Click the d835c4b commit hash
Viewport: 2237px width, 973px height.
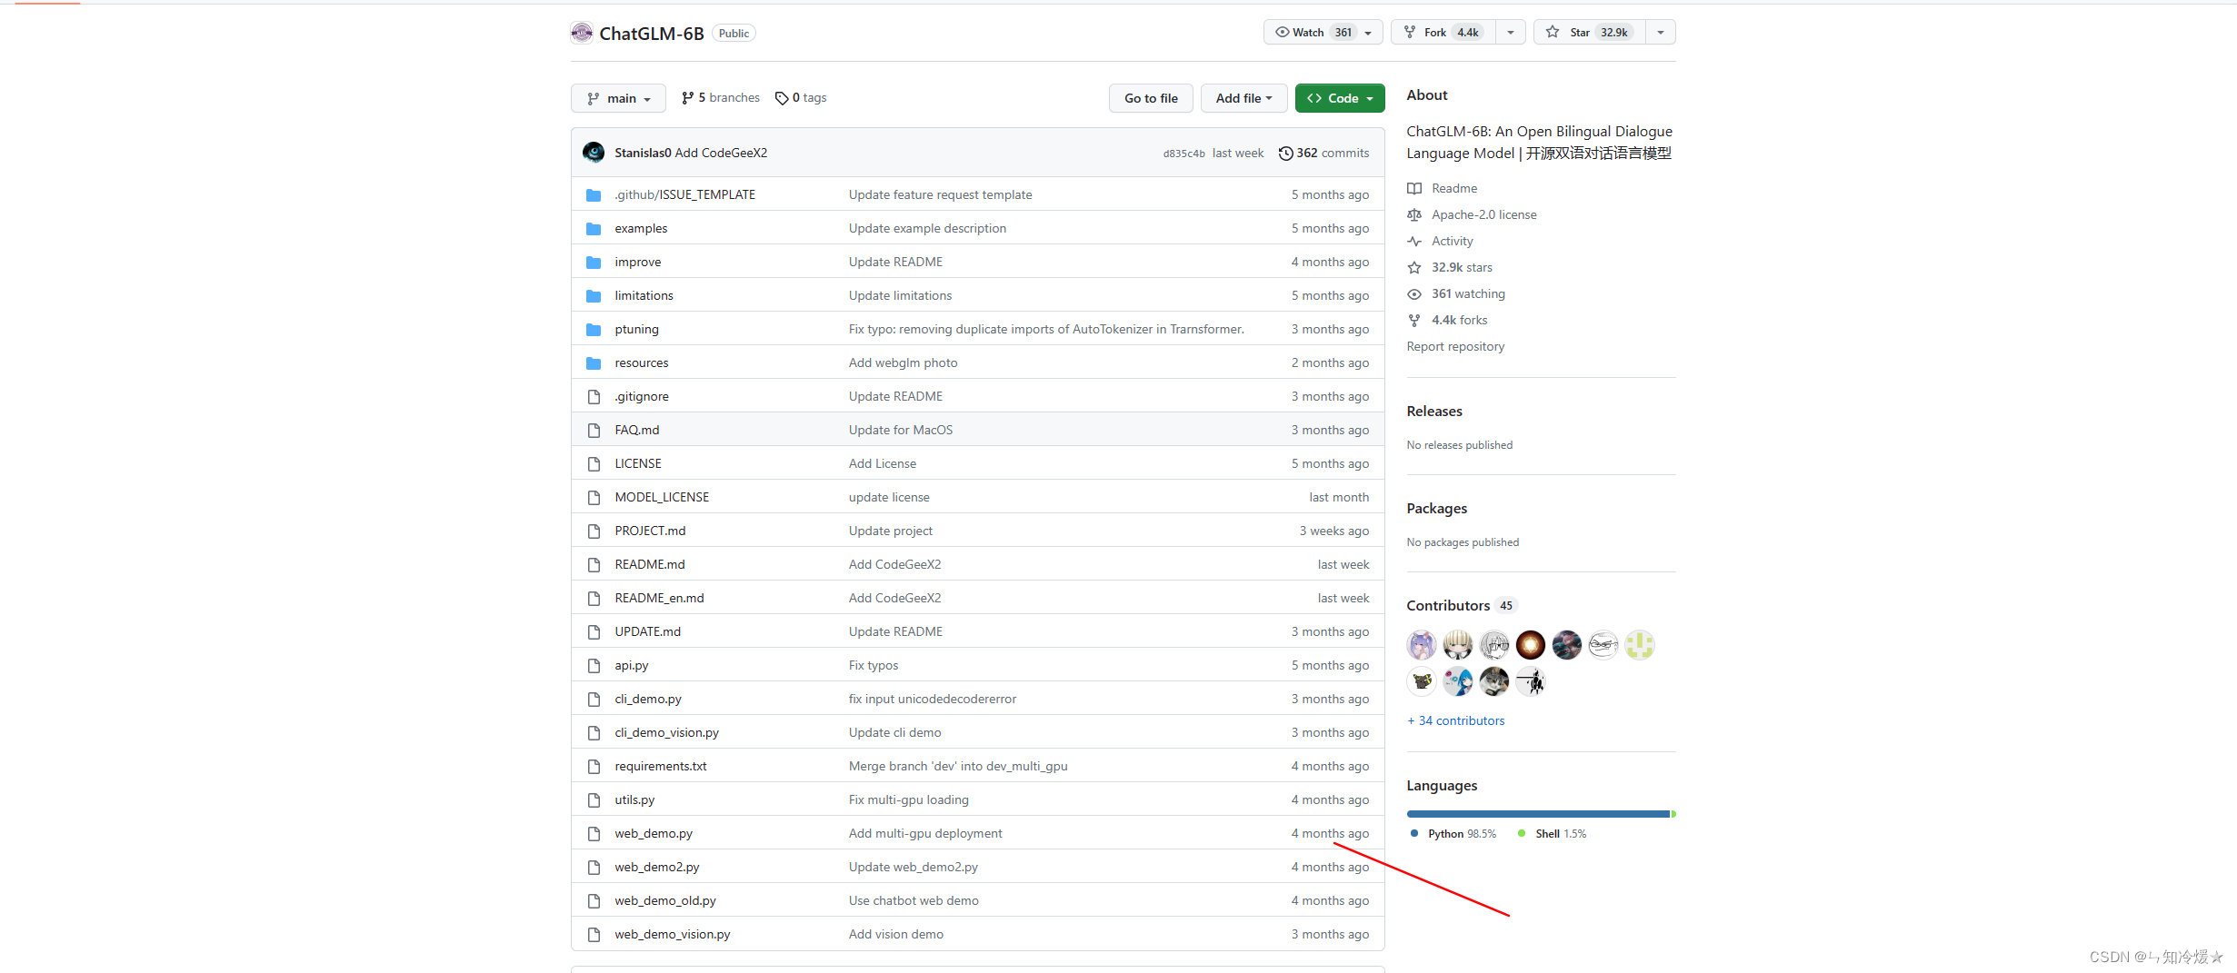1183,154
